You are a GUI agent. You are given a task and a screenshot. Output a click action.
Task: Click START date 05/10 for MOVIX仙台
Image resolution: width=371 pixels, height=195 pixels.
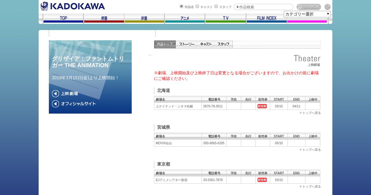[x=279, y=143]
